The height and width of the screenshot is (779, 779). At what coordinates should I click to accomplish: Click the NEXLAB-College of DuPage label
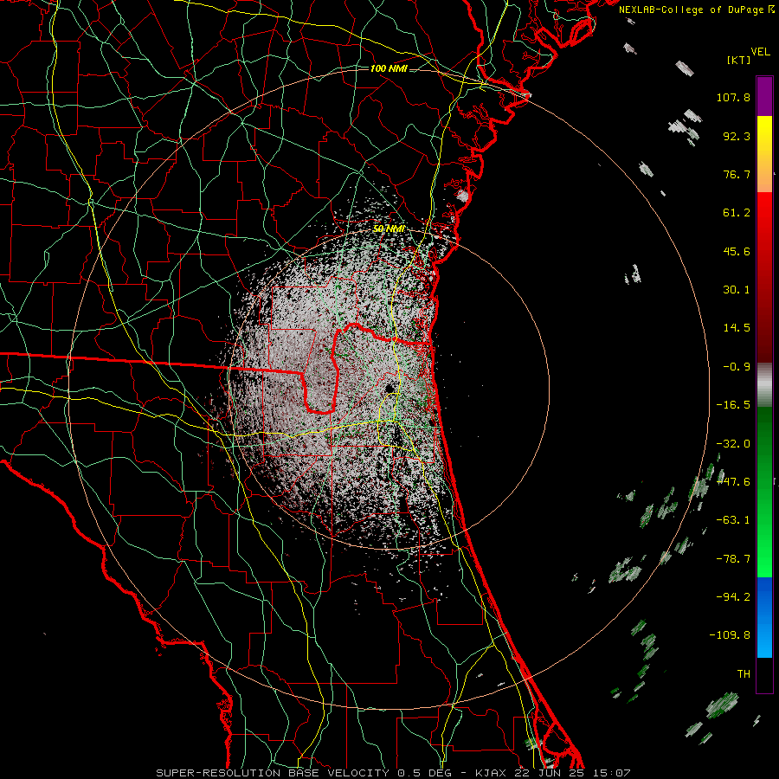tap(696, 10)
